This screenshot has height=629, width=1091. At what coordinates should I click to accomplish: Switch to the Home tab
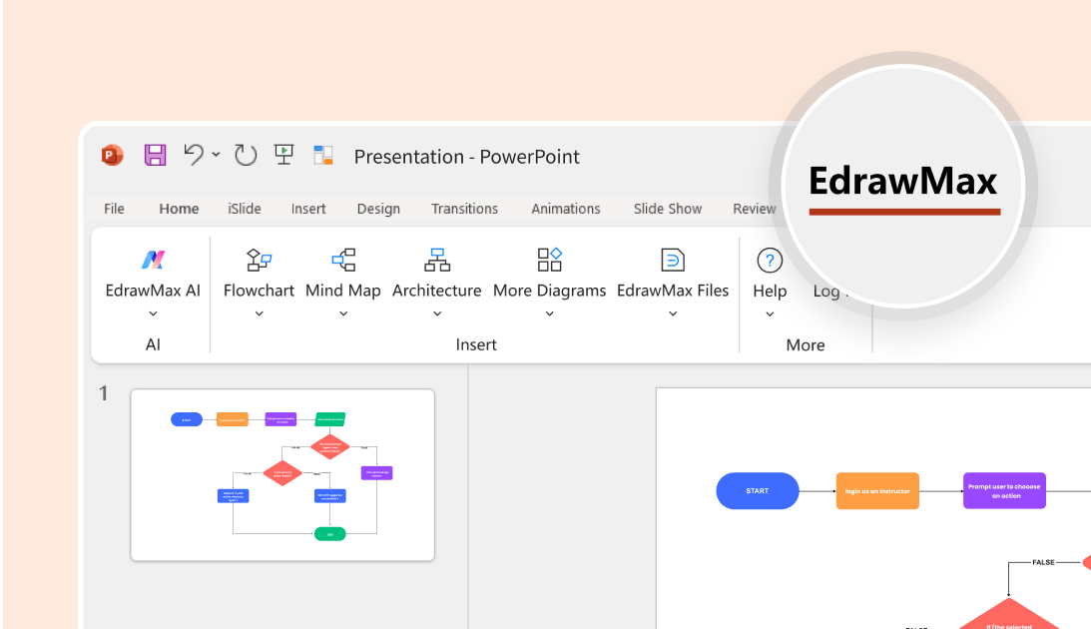click(x=179, y=209)
